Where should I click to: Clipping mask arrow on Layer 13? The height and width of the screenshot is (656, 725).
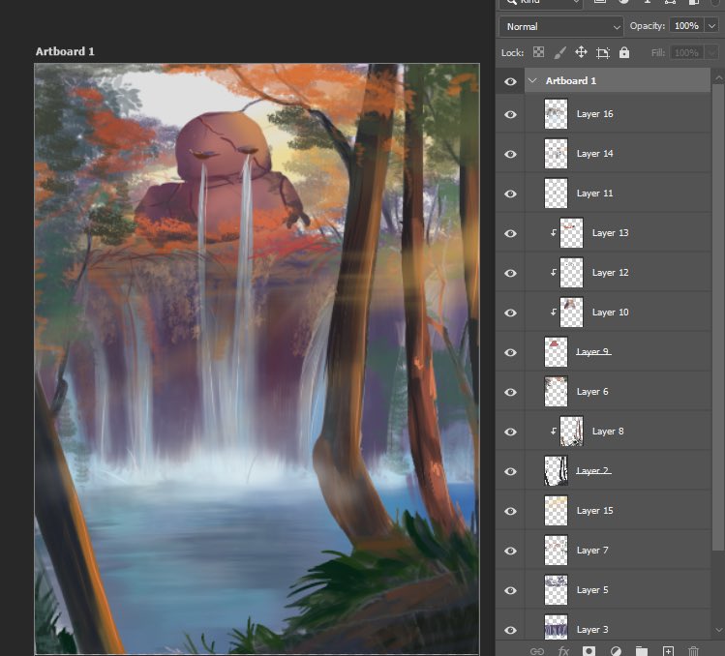[x=553, y=233]
